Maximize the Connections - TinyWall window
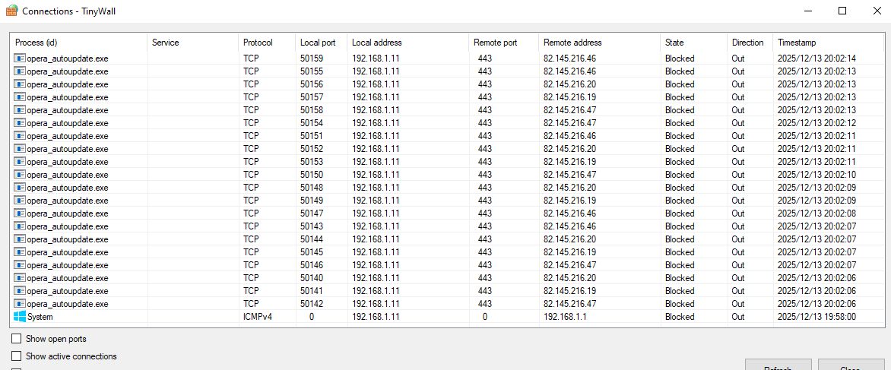The width and height of the screenshot is (891, 370). (842, 11)
